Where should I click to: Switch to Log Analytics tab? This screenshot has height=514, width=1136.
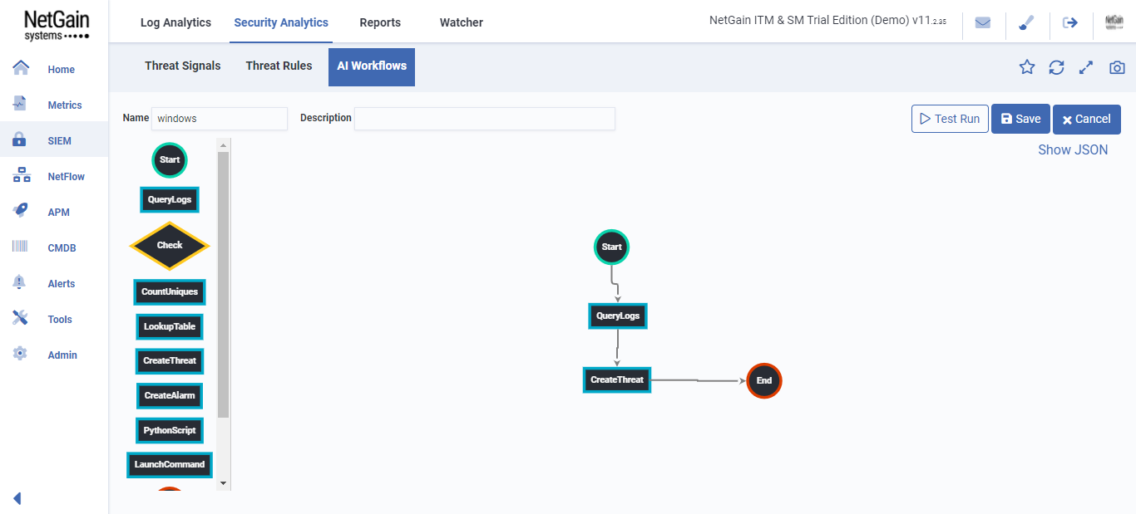click(175, 22)
